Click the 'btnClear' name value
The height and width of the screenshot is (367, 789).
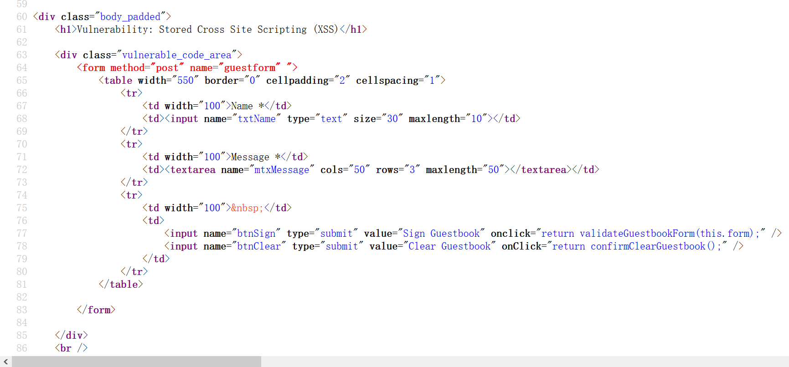[259, 246]
